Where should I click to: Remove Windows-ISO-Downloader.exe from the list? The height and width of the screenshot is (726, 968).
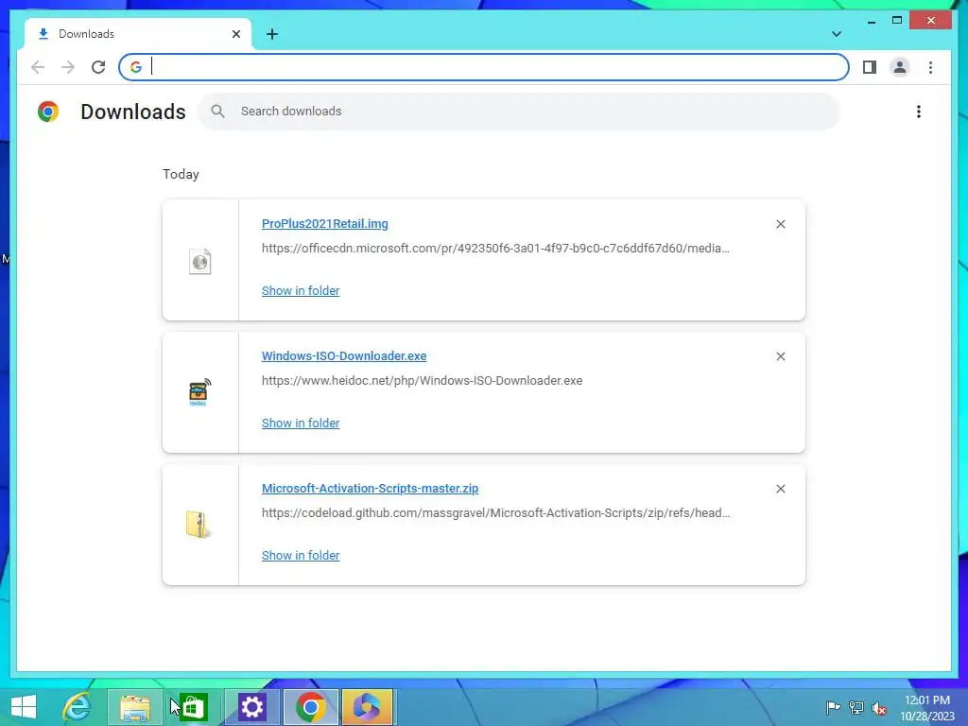780,356
